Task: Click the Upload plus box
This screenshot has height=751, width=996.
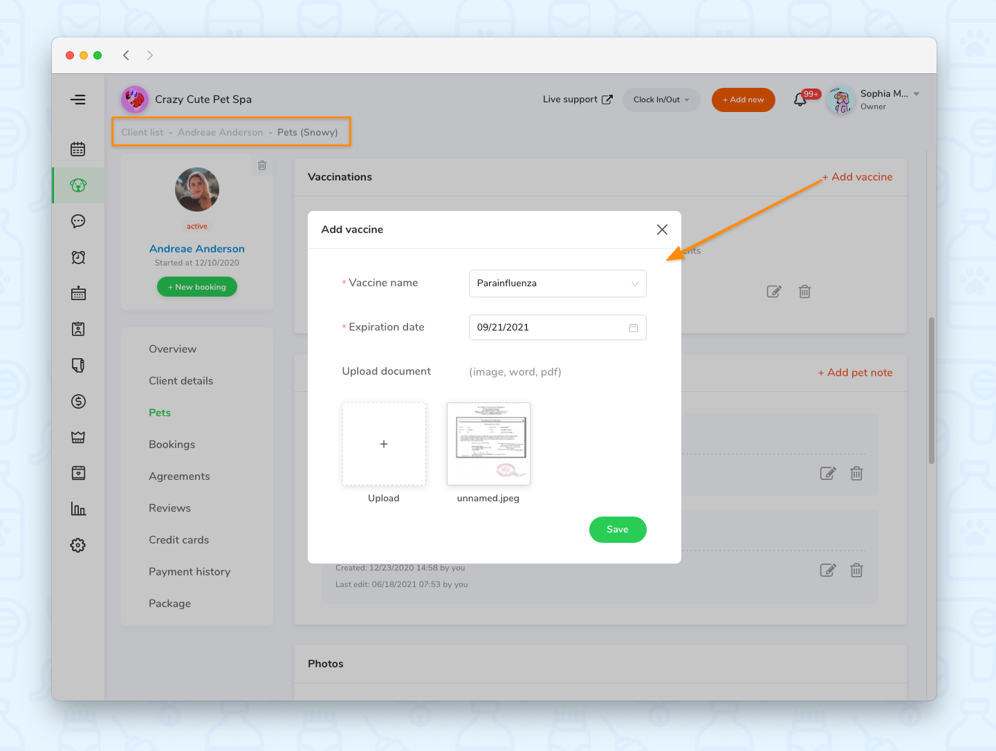Action: pos(384,444)
